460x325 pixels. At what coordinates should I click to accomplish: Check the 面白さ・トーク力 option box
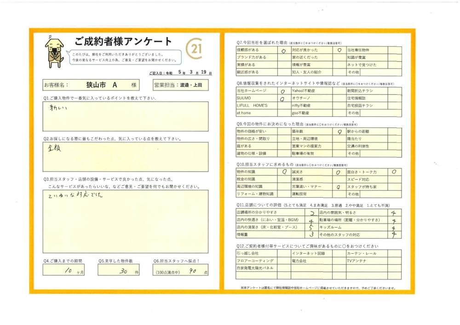point(395,172)
